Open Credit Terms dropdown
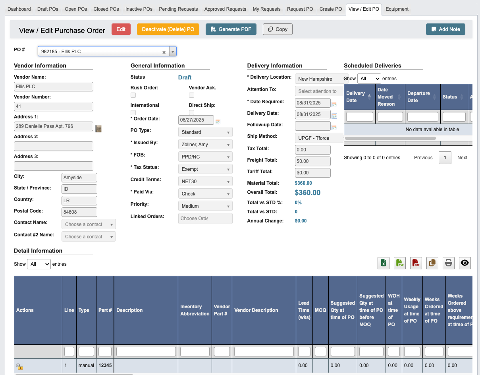The width and height of the screenshot is (480, 375). pyautogui.click(x=205, y=182)
